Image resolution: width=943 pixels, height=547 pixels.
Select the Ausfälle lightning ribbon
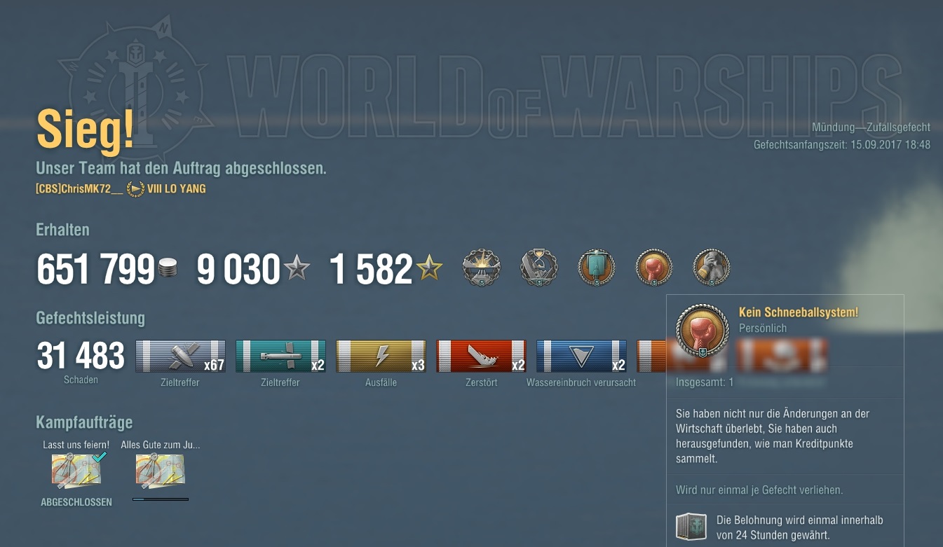click(381, 356)
